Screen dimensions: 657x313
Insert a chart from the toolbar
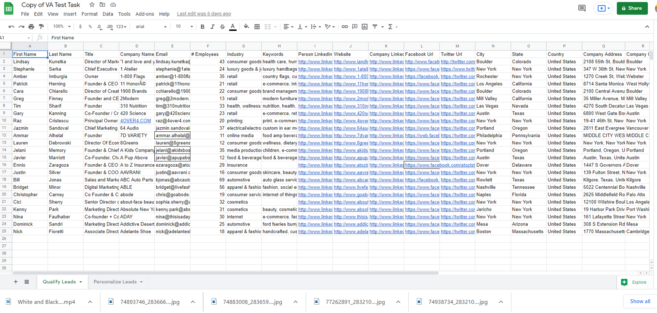point(365,27)
